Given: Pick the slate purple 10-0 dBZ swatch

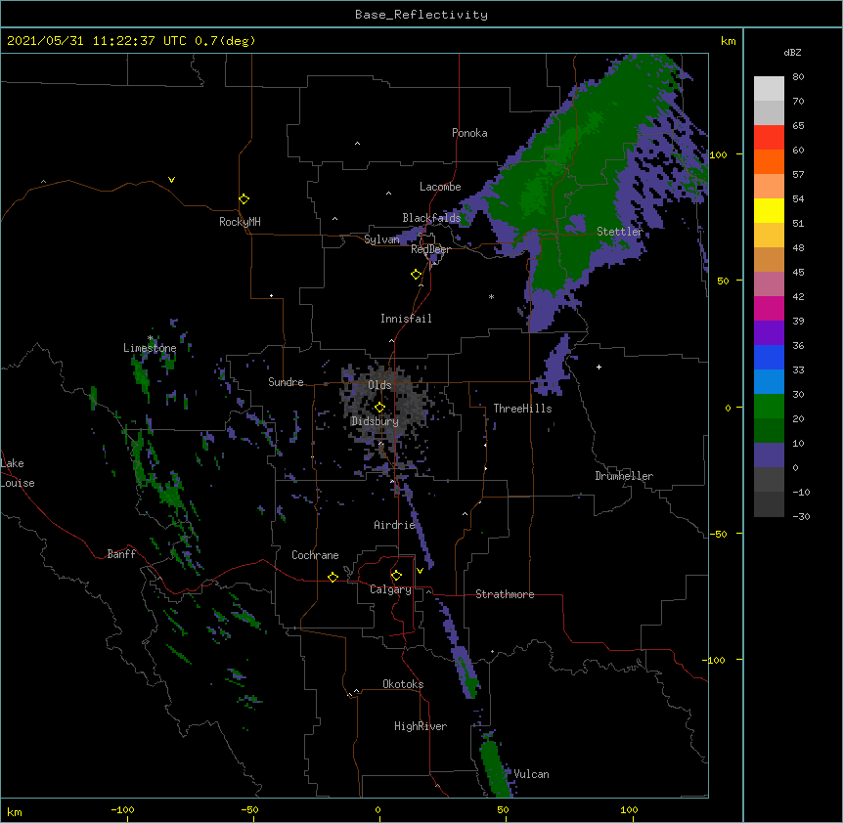Looking at the screenshot, I should [769, 455].
